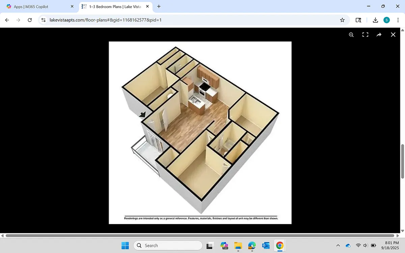
Task: Click the 3D floor plan rendering
Action: (200, 133)
